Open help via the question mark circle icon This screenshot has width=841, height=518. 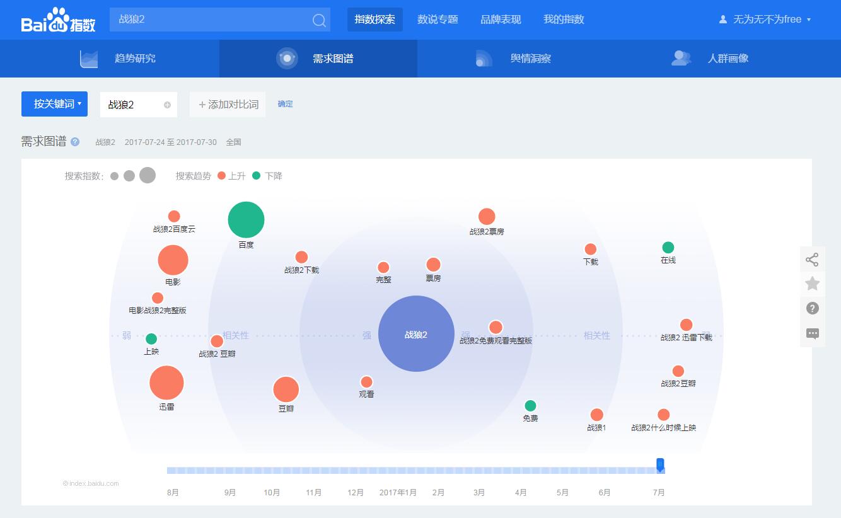(x=812, y=308)
